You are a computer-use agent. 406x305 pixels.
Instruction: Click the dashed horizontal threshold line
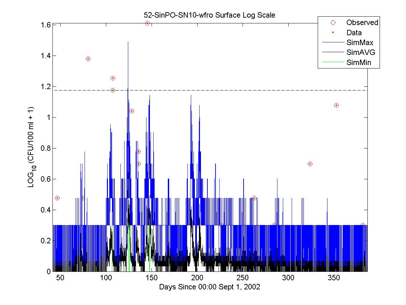(x=237, y=90)
